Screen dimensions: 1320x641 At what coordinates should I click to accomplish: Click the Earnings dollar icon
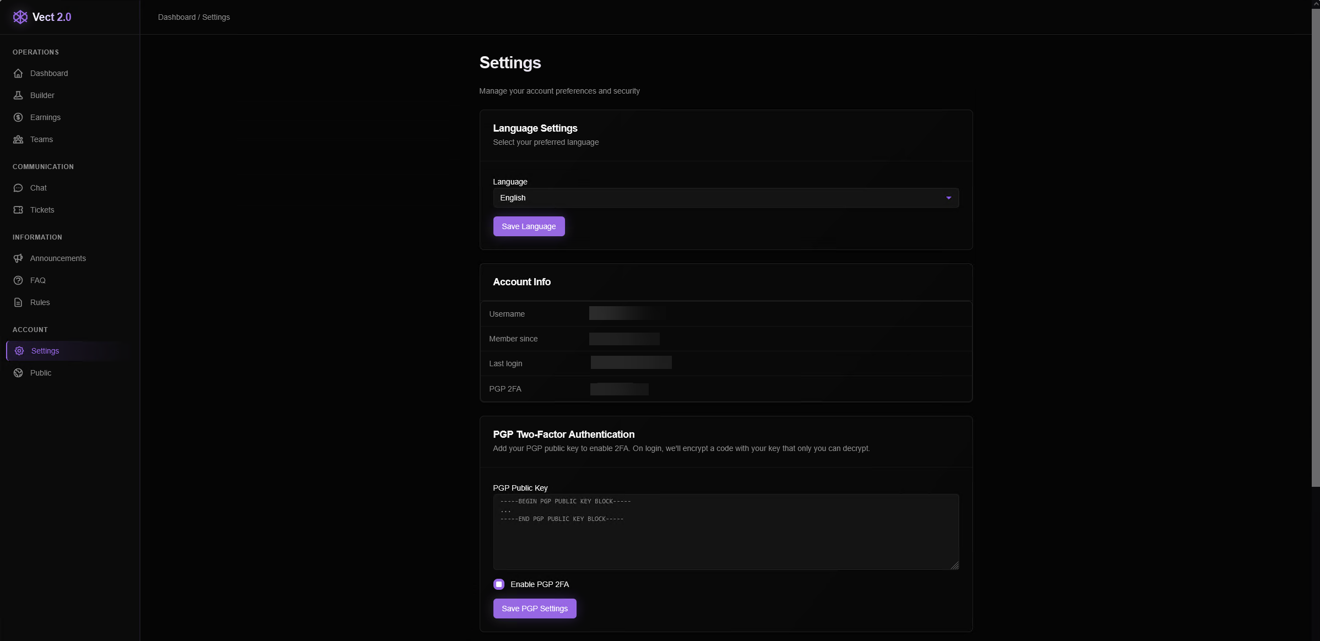coord(19,117)
